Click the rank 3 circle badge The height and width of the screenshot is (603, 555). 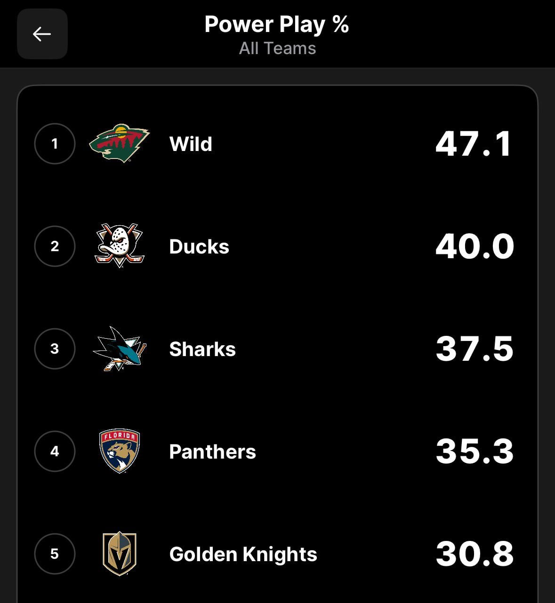pyautogui.click(x=55, y=349)
